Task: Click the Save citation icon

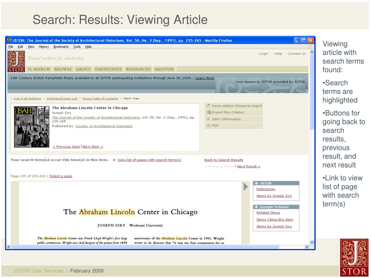Action: click(x=208, y=105)
